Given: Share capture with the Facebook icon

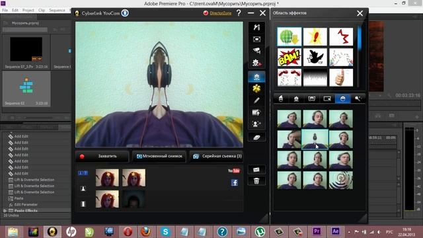Looking at the screenshot, I should 235,182.
